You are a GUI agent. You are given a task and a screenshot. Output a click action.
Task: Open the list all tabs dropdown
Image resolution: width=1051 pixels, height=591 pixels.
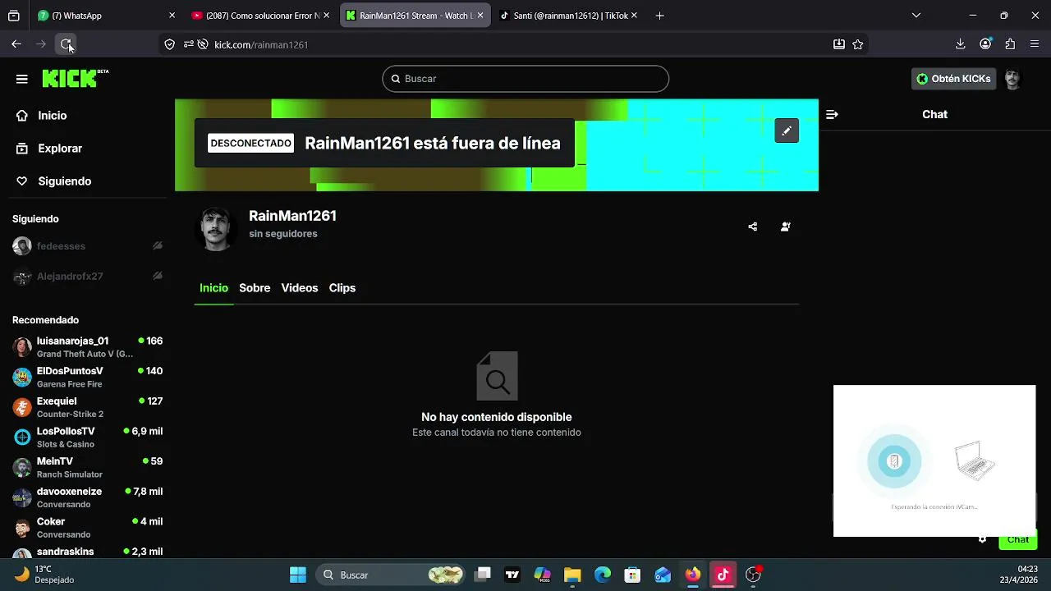click(916, 16)
